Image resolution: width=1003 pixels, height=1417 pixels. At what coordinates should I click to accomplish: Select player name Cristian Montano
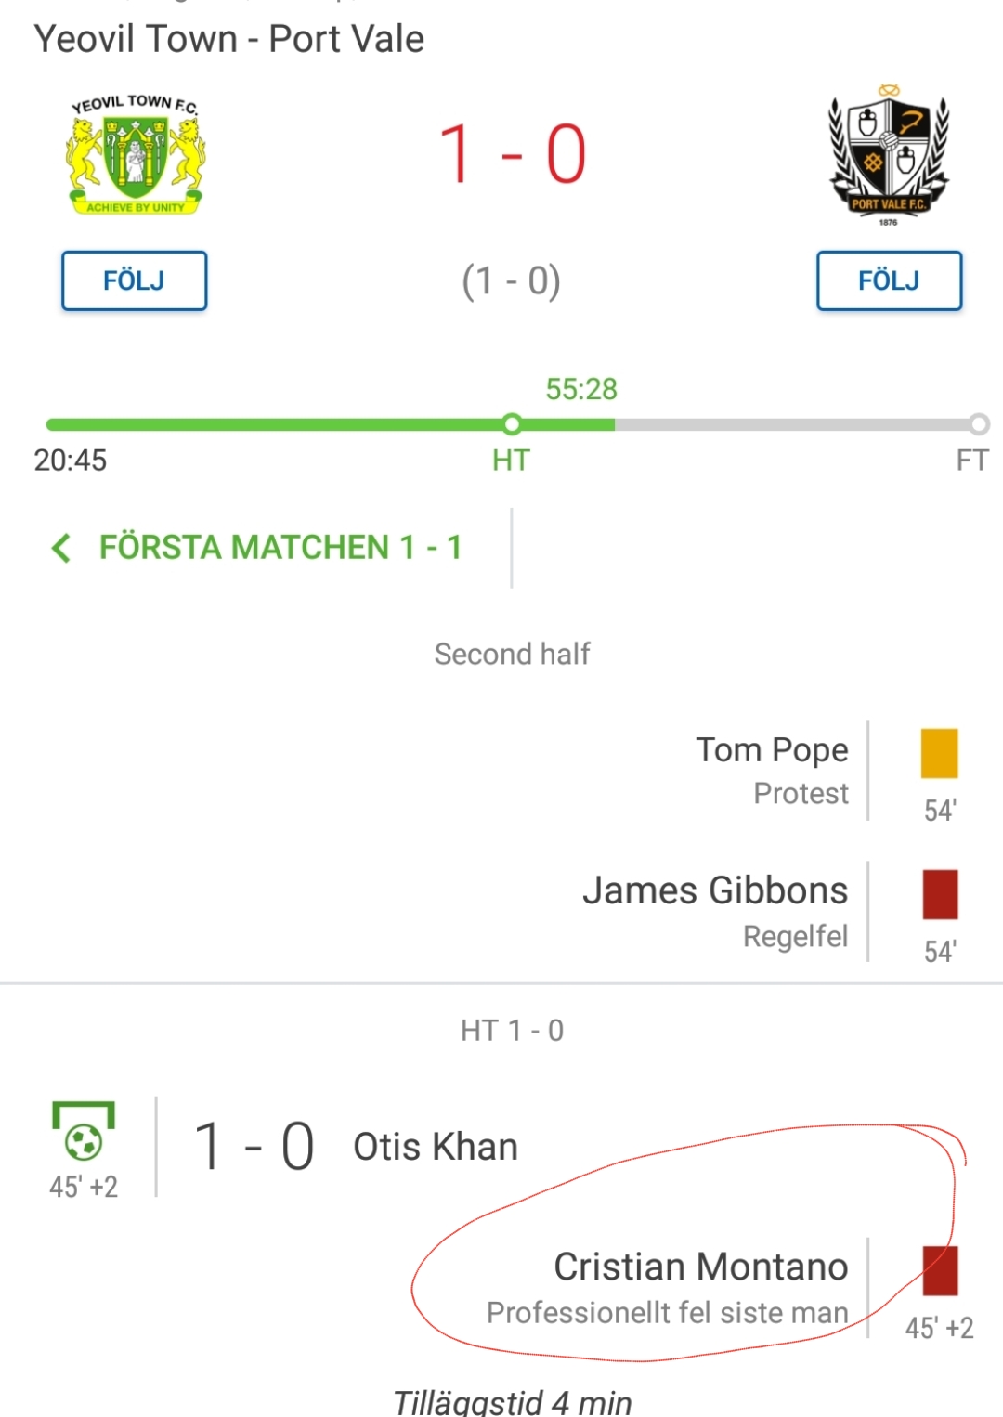tap(701, 1267)
